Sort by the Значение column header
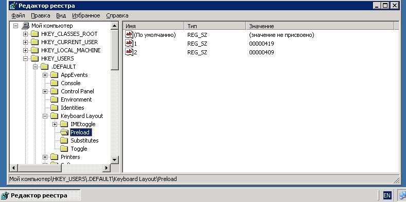 coord(320,26)
